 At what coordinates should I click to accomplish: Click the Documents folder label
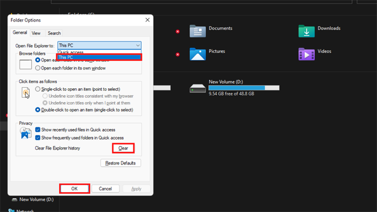pyautogui.click(x=220, y=29)
